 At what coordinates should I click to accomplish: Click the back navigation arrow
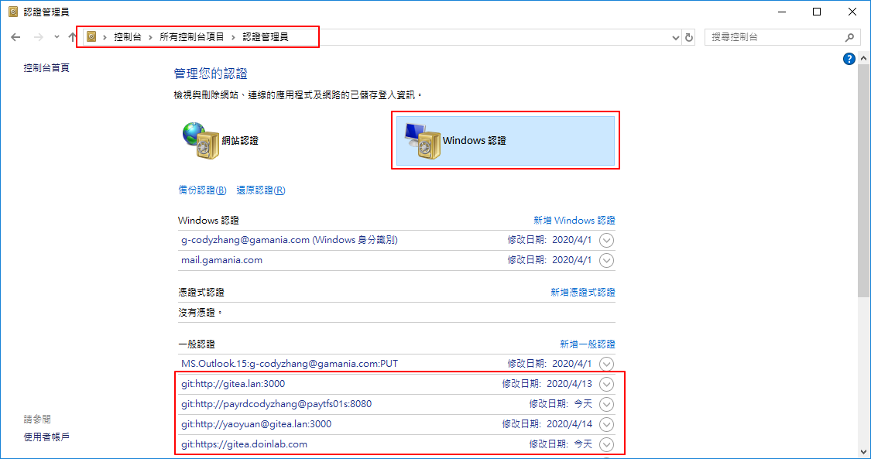(15, 36)
